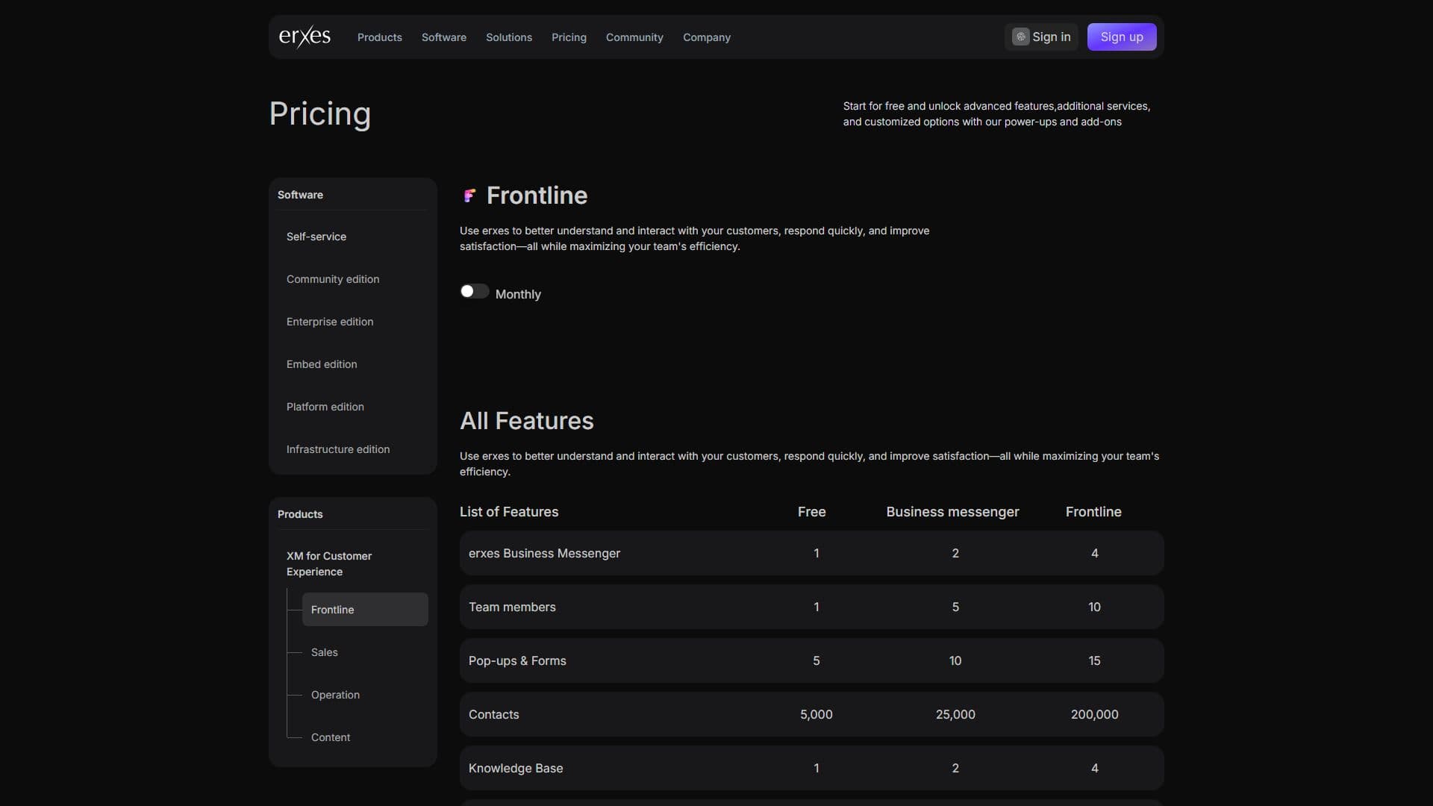Toggle the Monthly billing switch
The height and width of the screenshot is (806, 1433).
474,291
